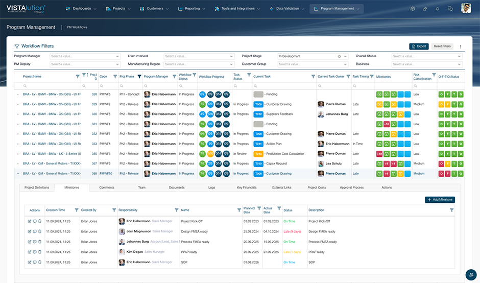This screenshot has height=283, width=480.
Task: Open the chat messages icon in the top bar
Action: point(450,9)
